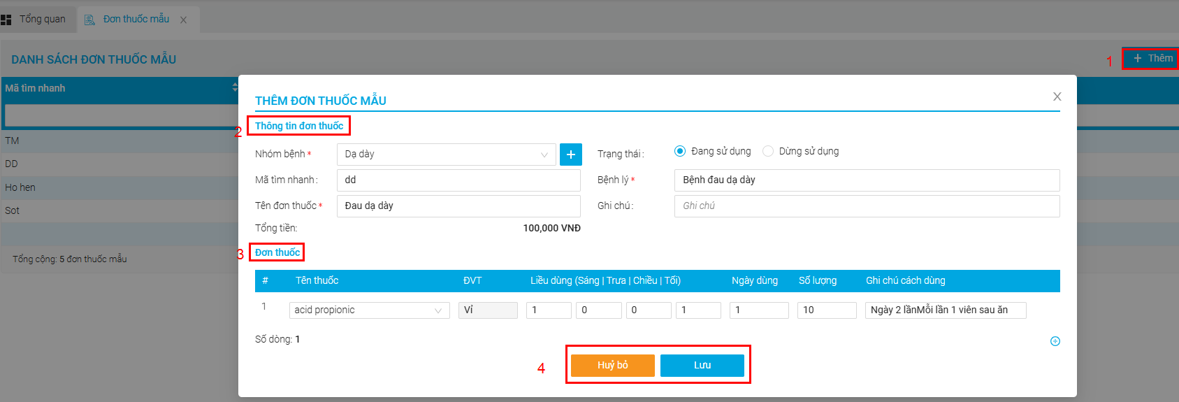Select Dừng sử dụng radio option
This screenshot has height=402, width=1179.
[x=767, y=151]
